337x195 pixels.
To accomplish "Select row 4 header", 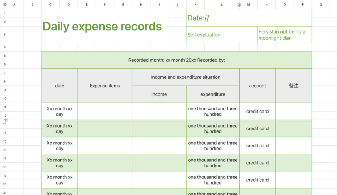I will coord(5,47).
